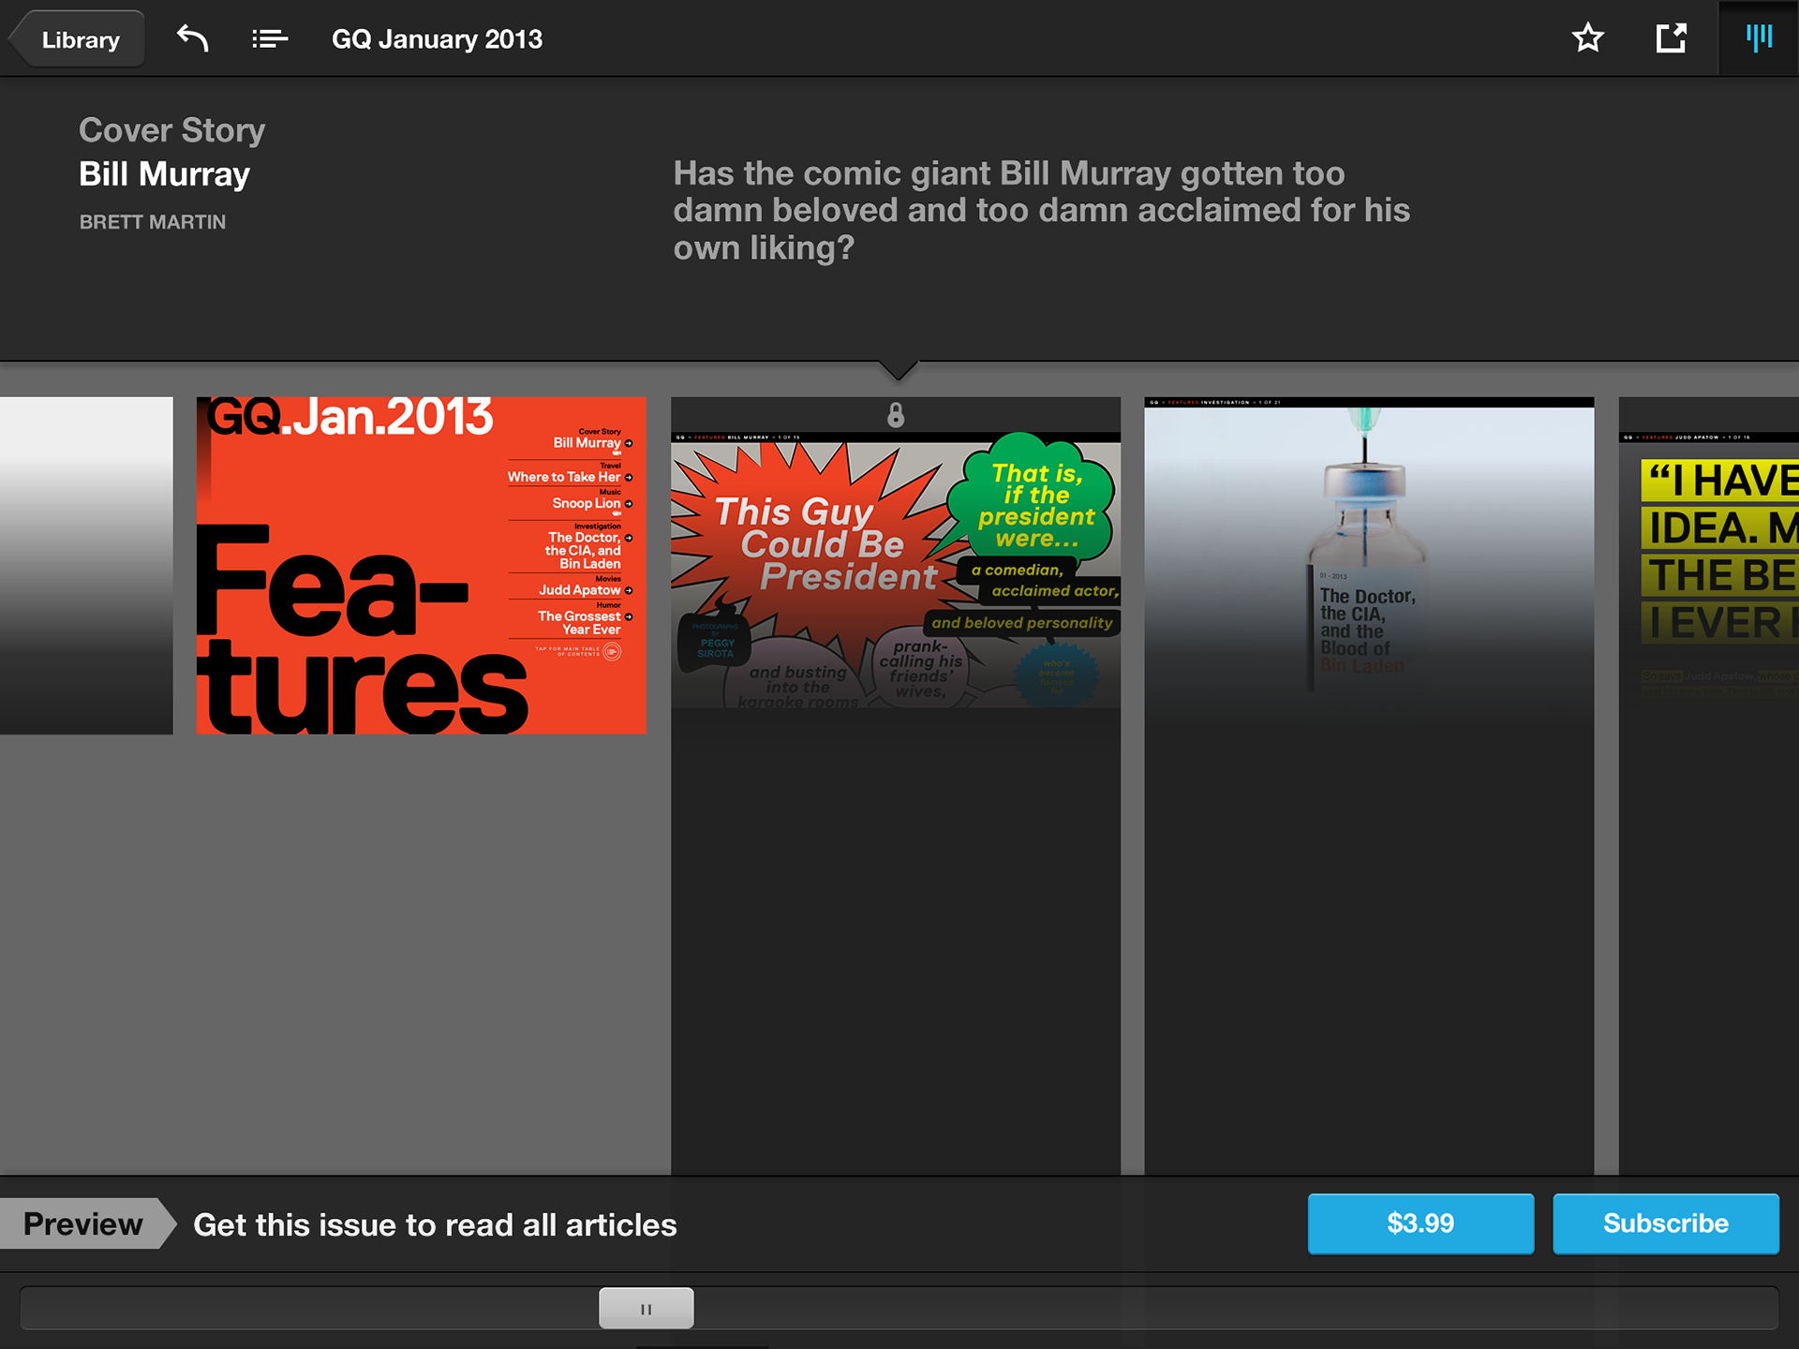Tap the back arrow icon
The image size is (1799, 1349).
coord(193,39)
